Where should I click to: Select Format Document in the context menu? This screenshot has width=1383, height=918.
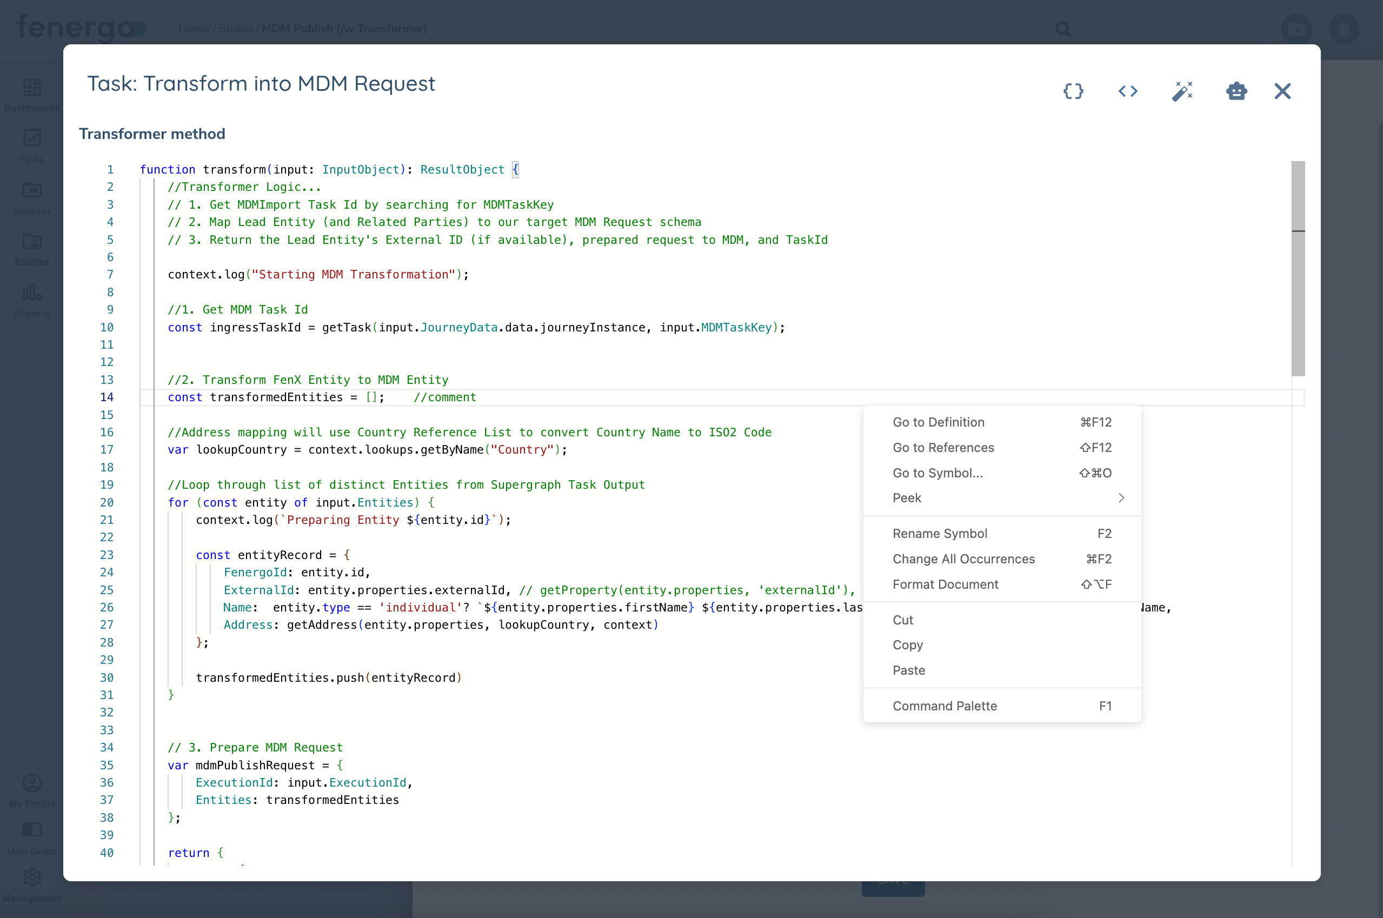click(x=945, y=584)
